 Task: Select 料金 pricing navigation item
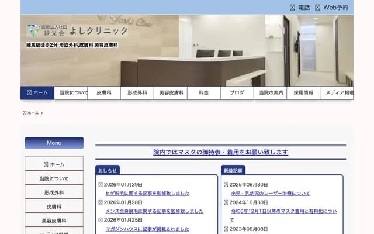click(x=203, y=93)
